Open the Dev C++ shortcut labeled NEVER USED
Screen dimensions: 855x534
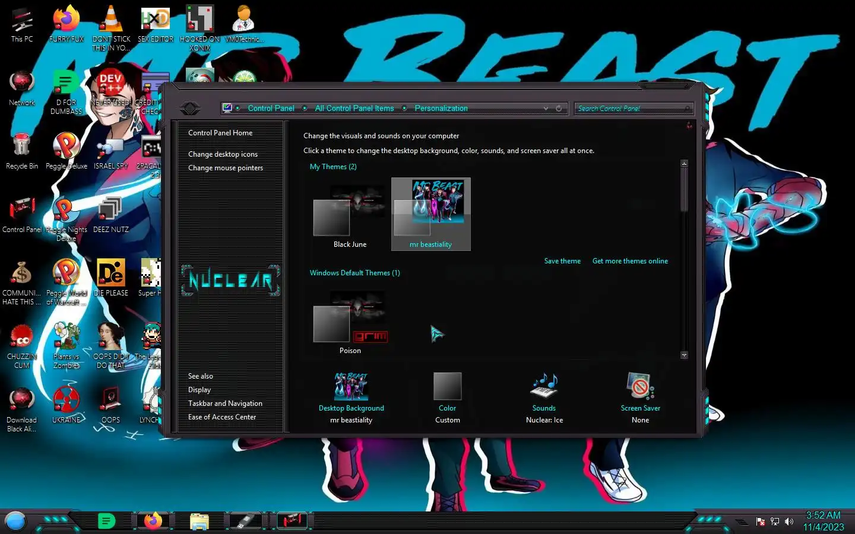pyautogui.click(x=111, y=88)
